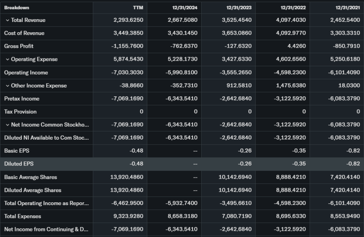Select the Gross Profit row label

[19, 46]
